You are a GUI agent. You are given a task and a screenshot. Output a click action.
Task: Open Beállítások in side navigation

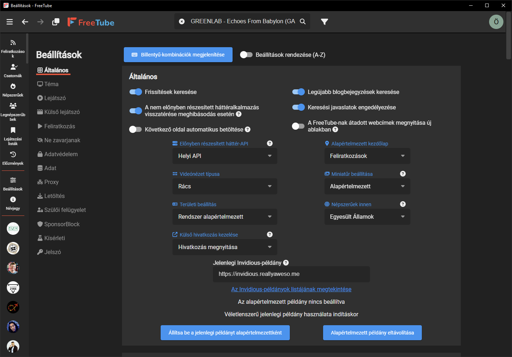pos(13,184)
